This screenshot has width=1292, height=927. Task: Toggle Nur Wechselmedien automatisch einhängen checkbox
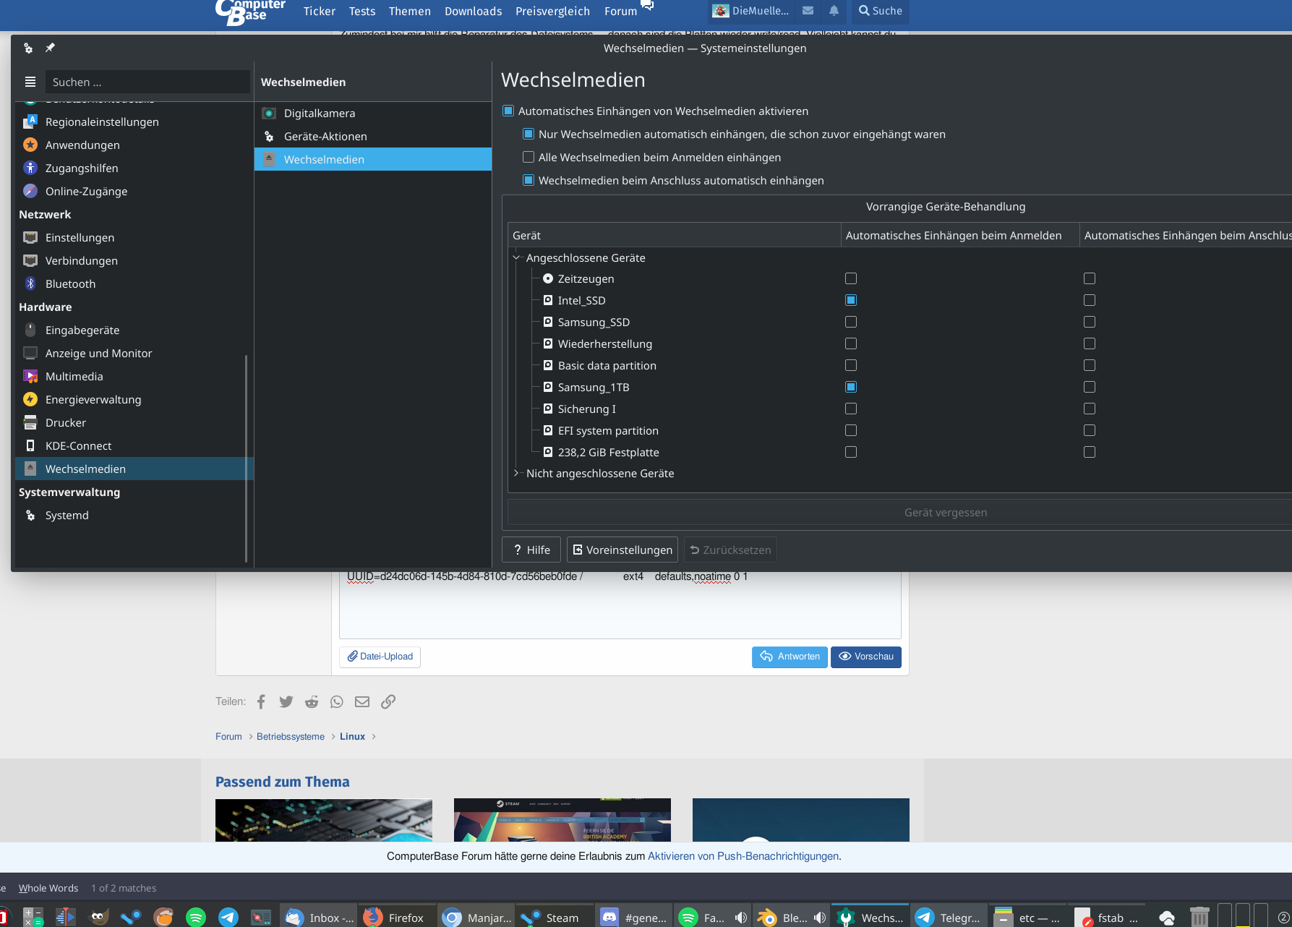[529, 134]
